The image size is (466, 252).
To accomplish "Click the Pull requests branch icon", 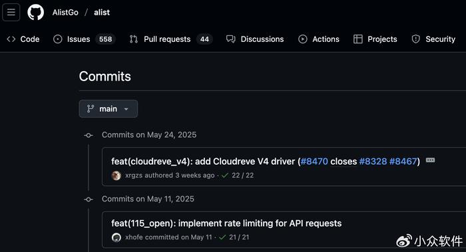I will click(134, 39).
